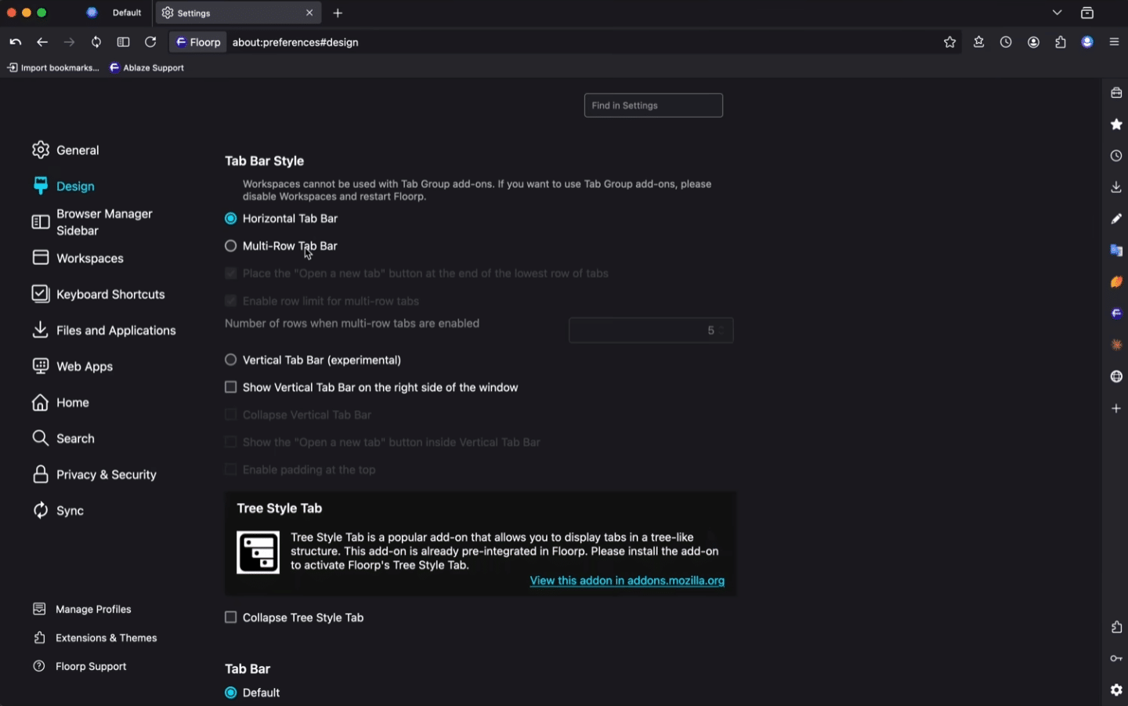Open the Search settings category
This screenshot has height=706, width=1128.
(x=63, y=438)
